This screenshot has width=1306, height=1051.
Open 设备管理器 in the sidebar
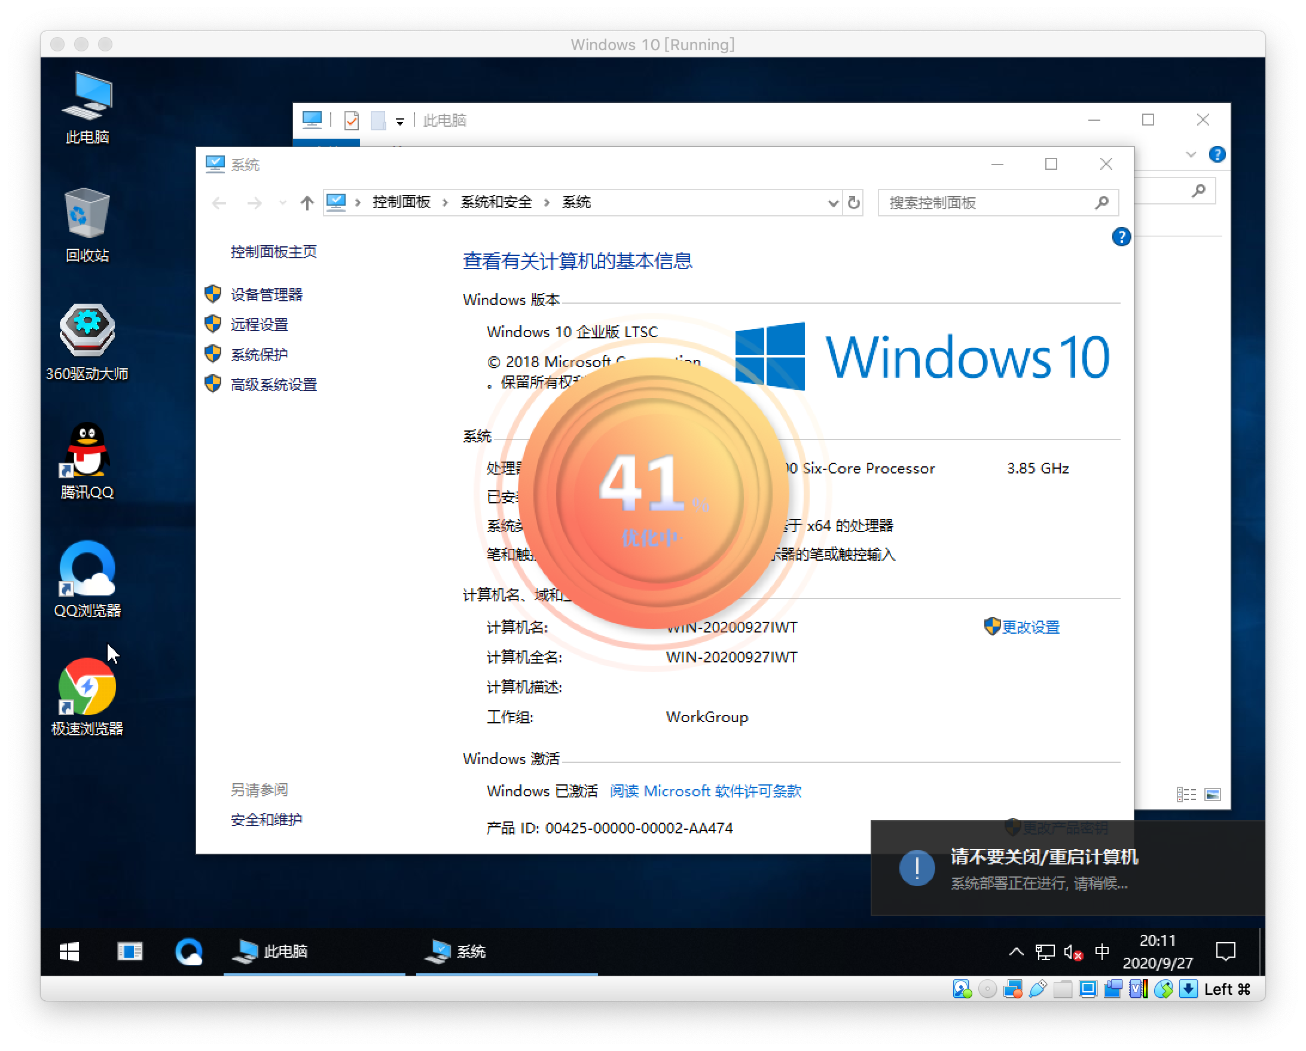click(268, 294)
